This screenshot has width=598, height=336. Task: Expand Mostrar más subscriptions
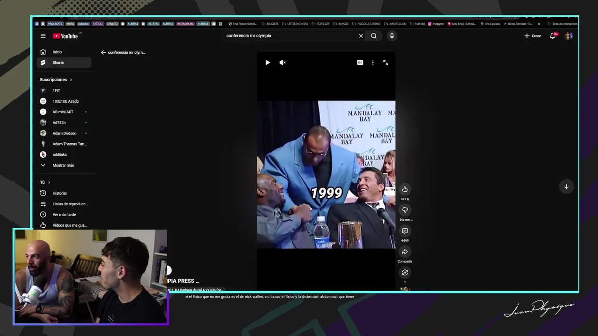point(64,165)
